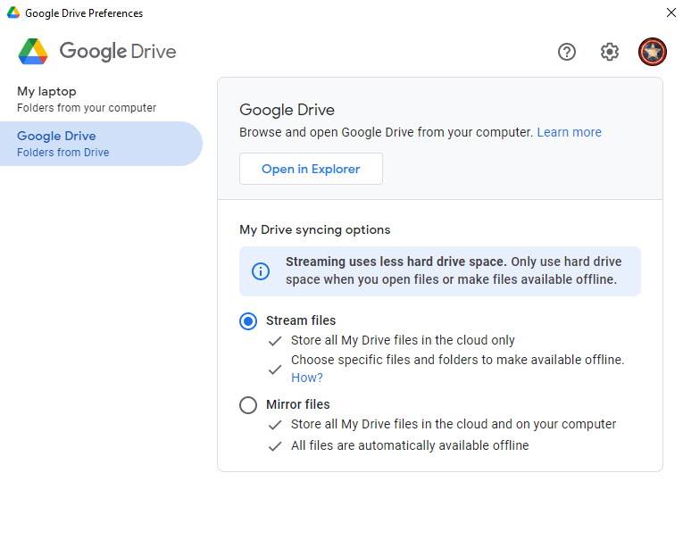Click the Open in Explorer button
Screen dimensions: 683x540
[x=311, y=169]
